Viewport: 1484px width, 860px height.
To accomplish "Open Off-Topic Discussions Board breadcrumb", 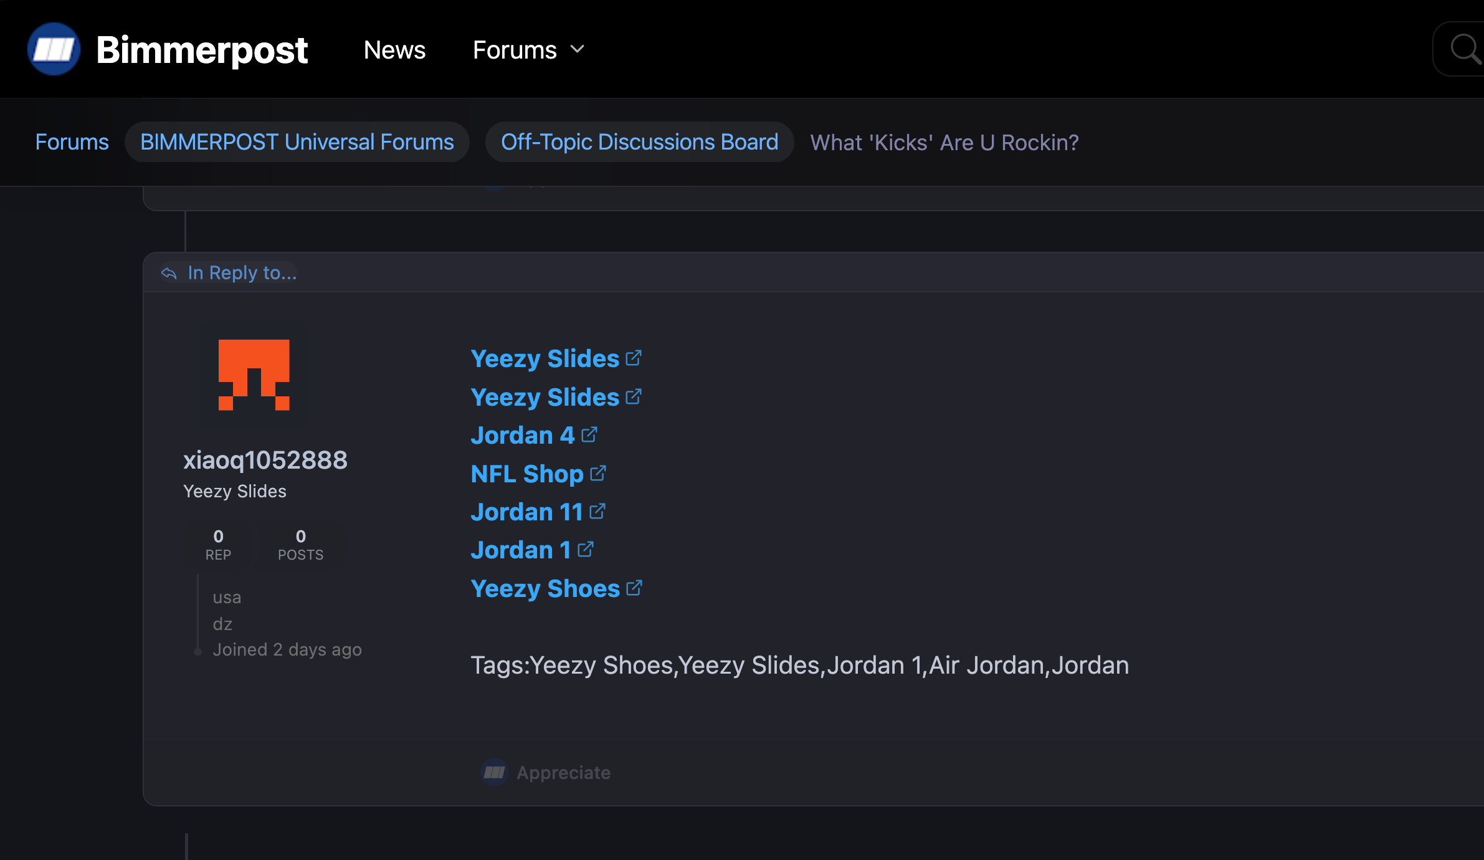I will point(640,142).
